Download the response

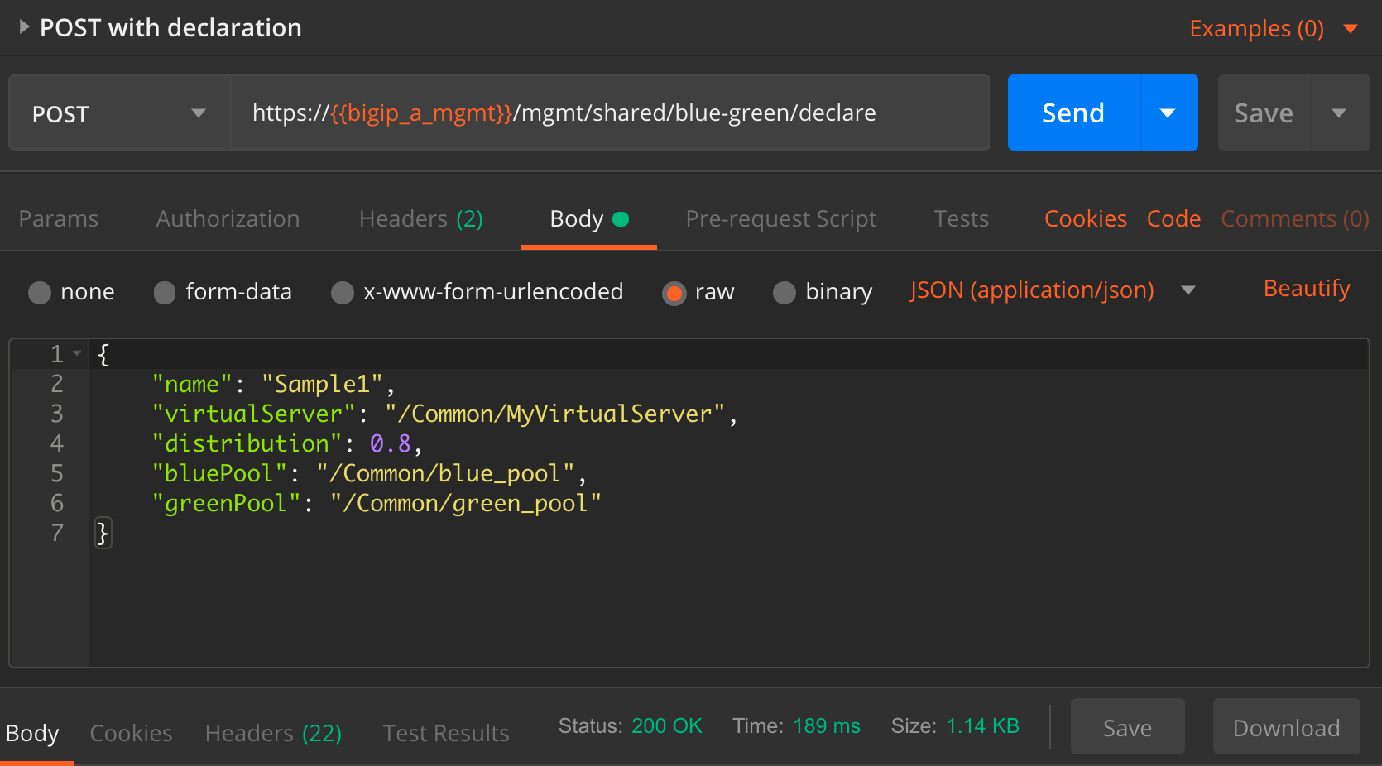pyautogui.click(x=1286, y=727)
